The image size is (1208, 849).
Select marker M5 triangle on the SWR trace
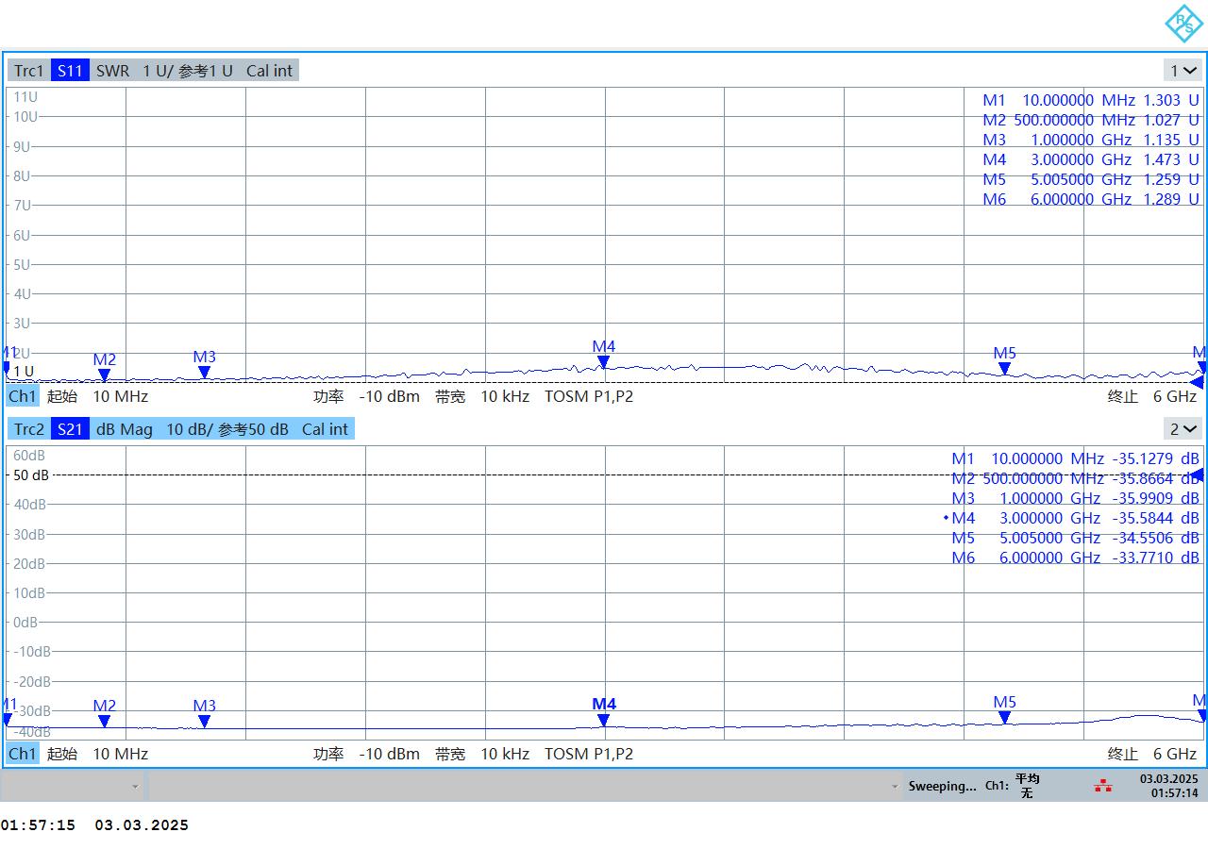pos(1004,369)
